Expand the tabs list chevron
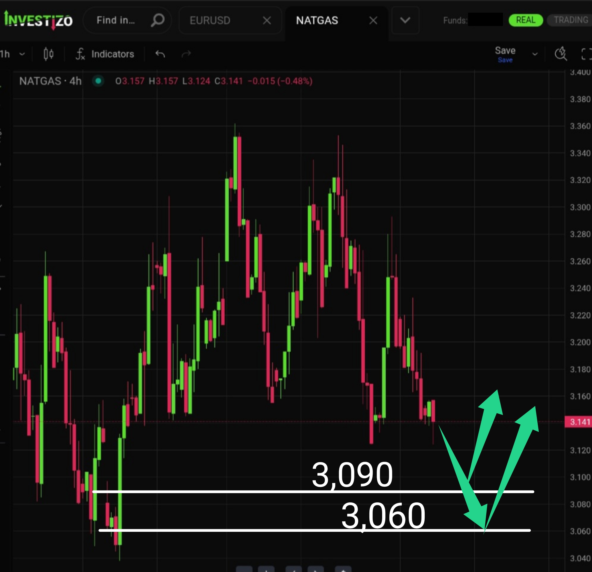Viewport: 592px width, 572px height. pos(405,20)
